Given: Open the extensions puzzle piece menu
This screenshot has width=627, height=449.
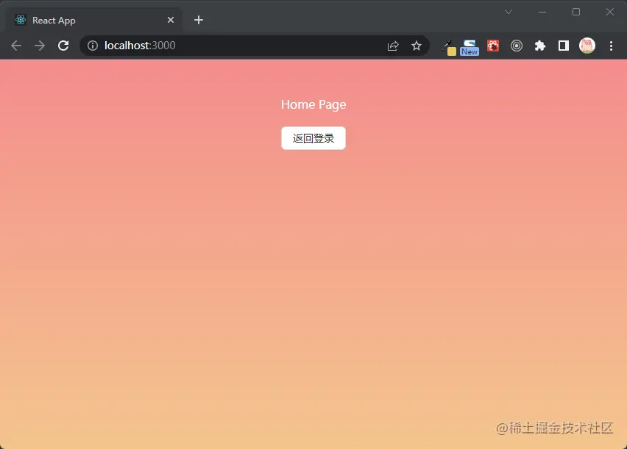Looking at the screenshot, I should click(540, 46).
